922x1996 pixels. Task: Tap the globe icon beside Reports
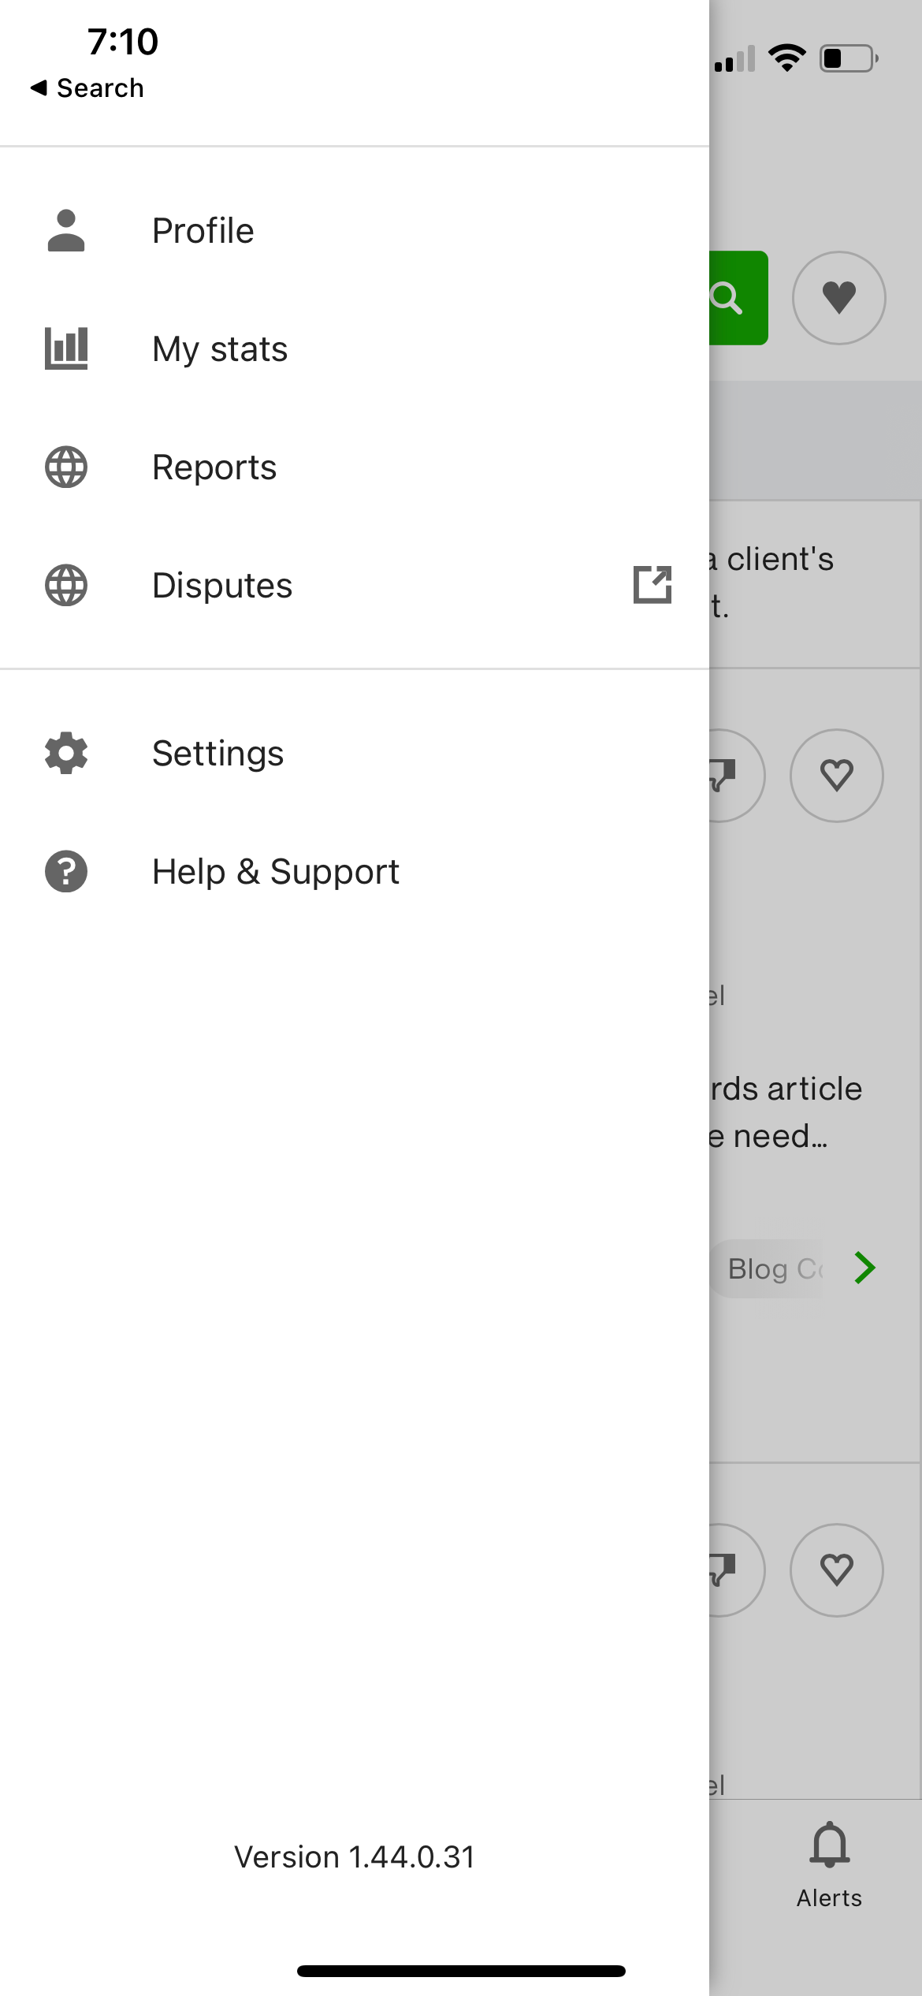coord(66,467)
